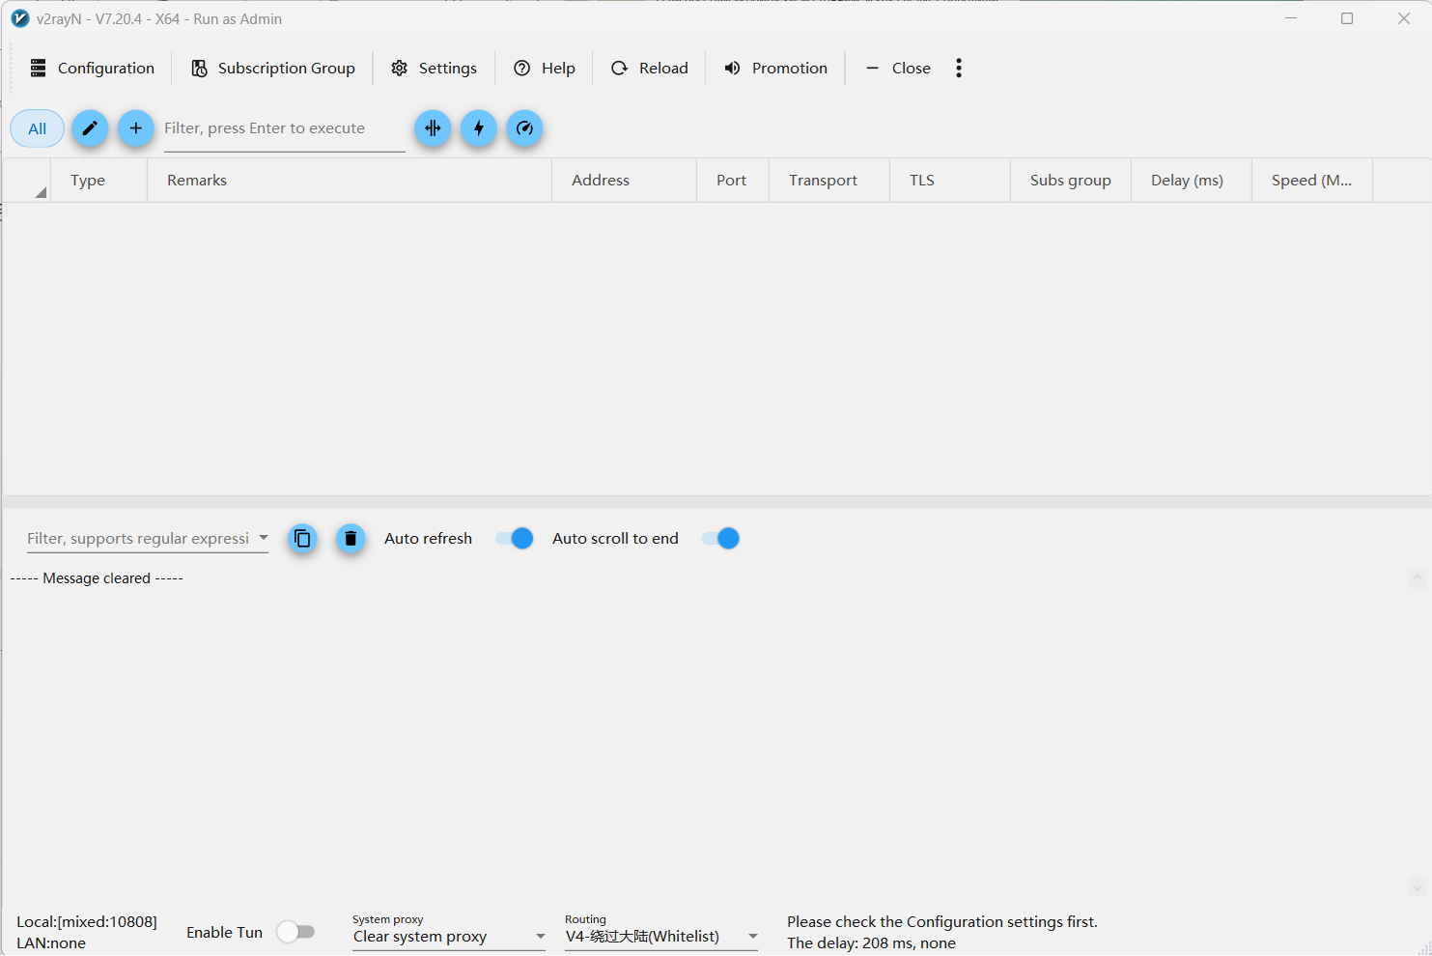
Task: Click the log scrollbar up arrow
Action: [1418, 578]
